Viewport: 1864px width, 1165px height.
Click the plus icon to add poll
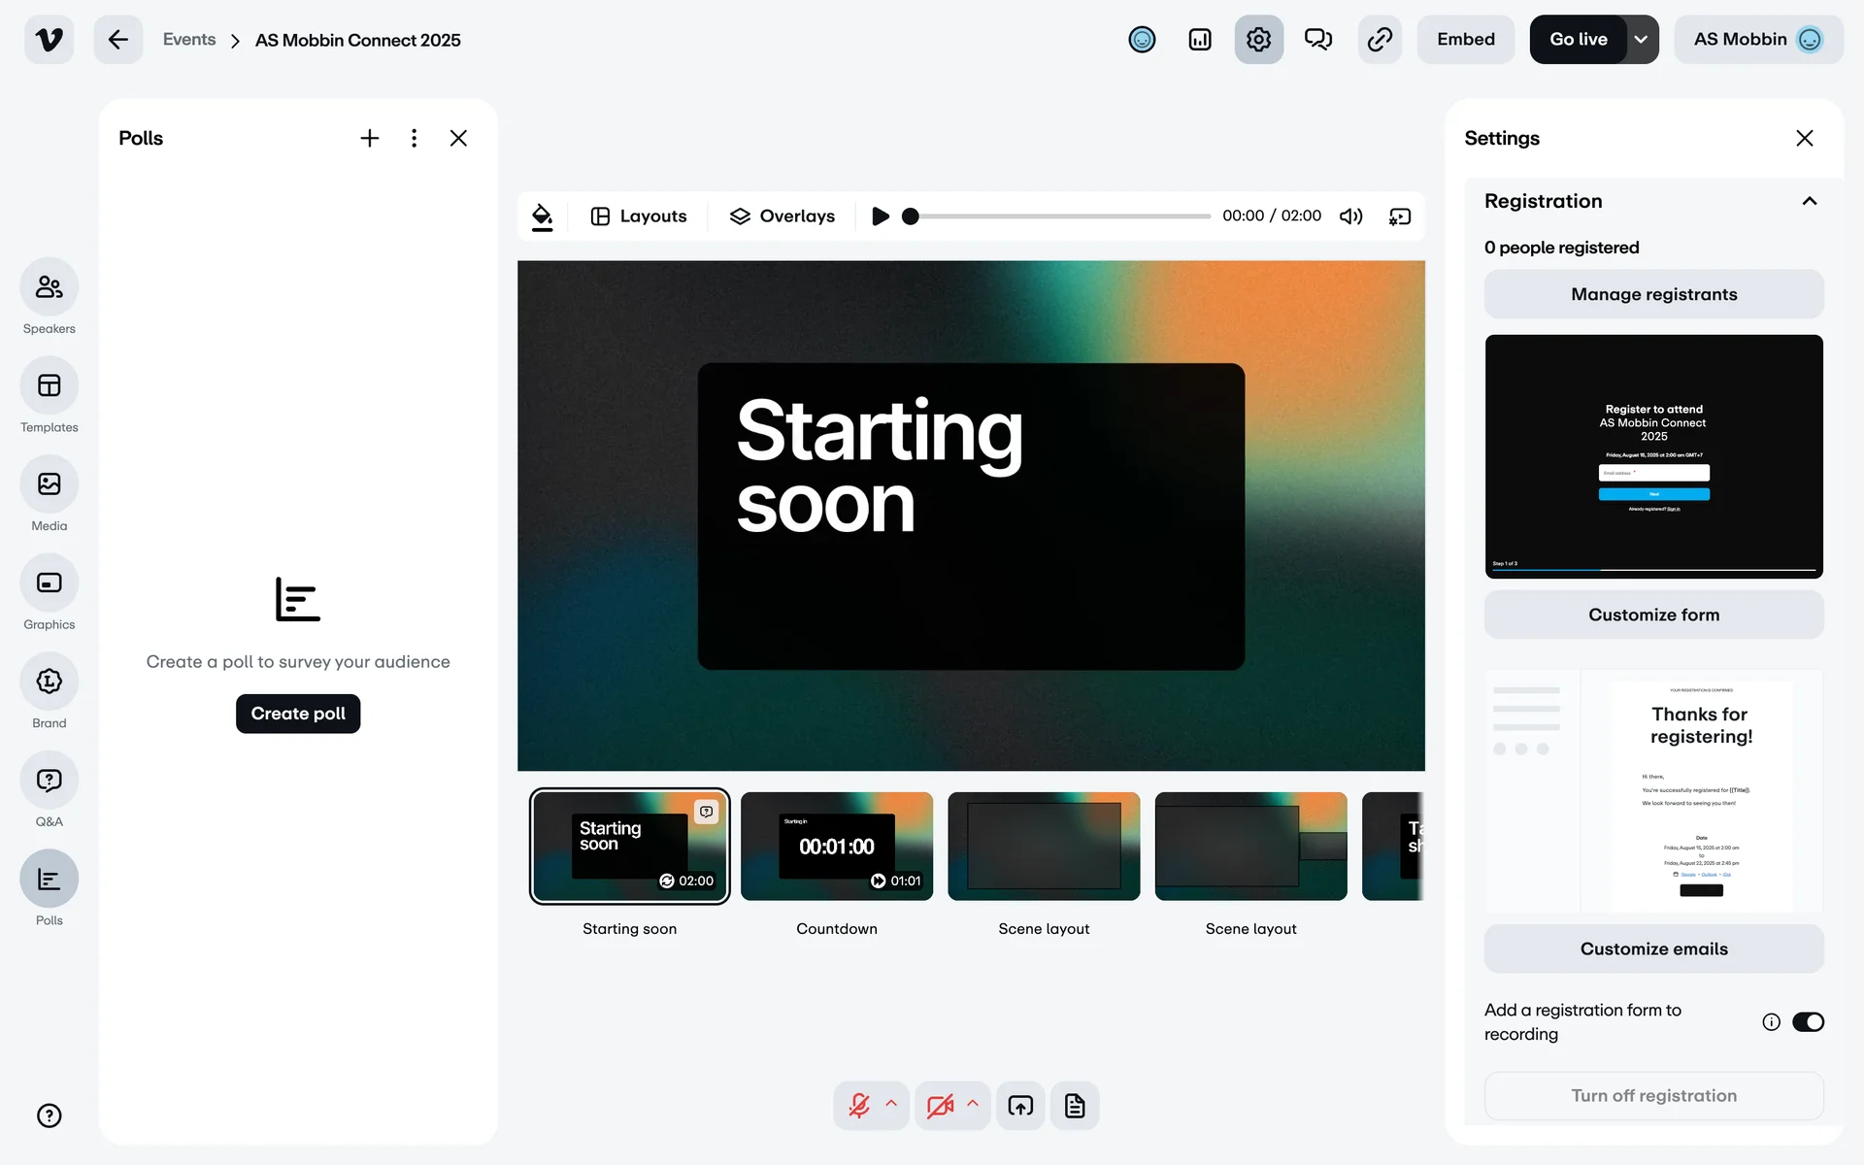click(369, 138)
